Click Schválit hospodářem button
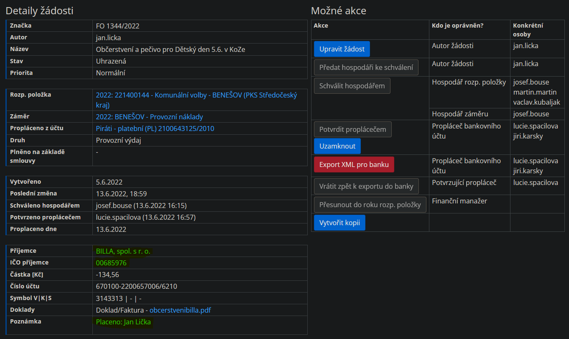 point(352,86)
